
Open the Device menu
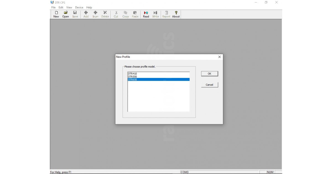pyautogui.click(x=79, y=7)
